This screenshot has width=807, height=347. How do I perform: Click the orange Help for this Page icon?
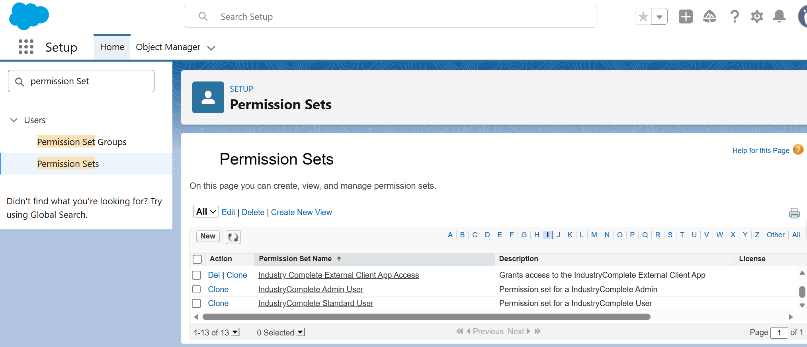point(798,149)
